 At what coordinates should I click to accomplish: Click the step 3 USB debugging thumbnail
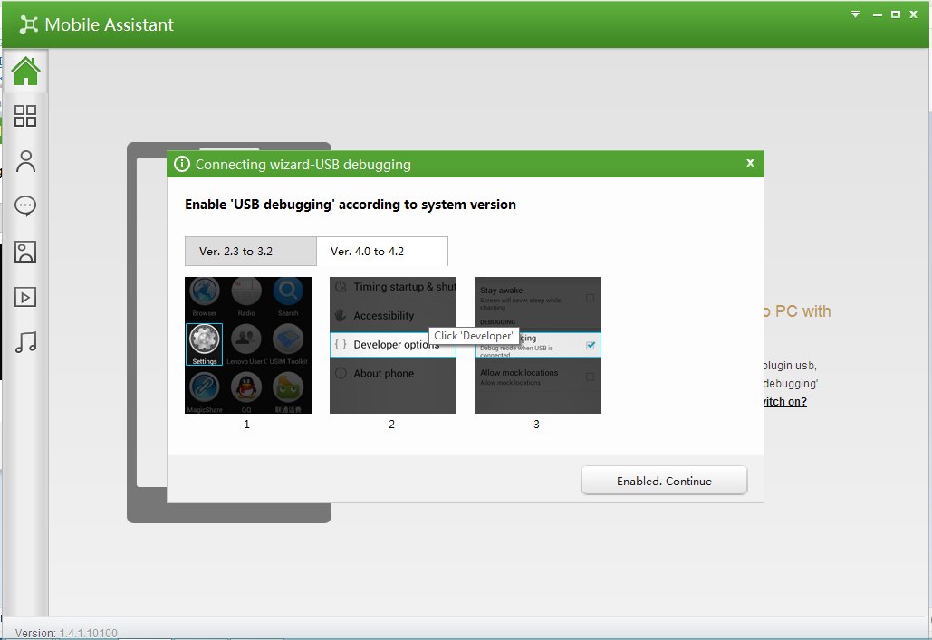[537, 345]
